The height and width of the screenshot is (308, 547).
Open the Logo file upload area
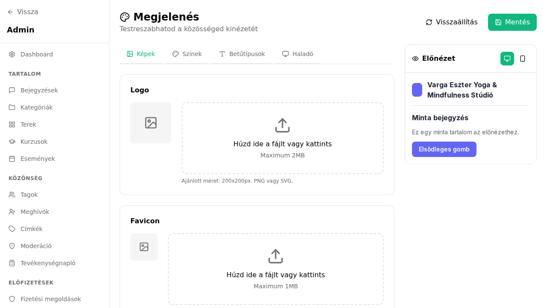click(282, 138)
